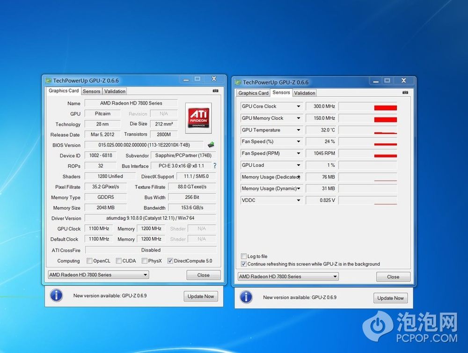Enable the OpenCL checkbox
The width and height of the screenshot is (468, 353).
pos(89,261)
